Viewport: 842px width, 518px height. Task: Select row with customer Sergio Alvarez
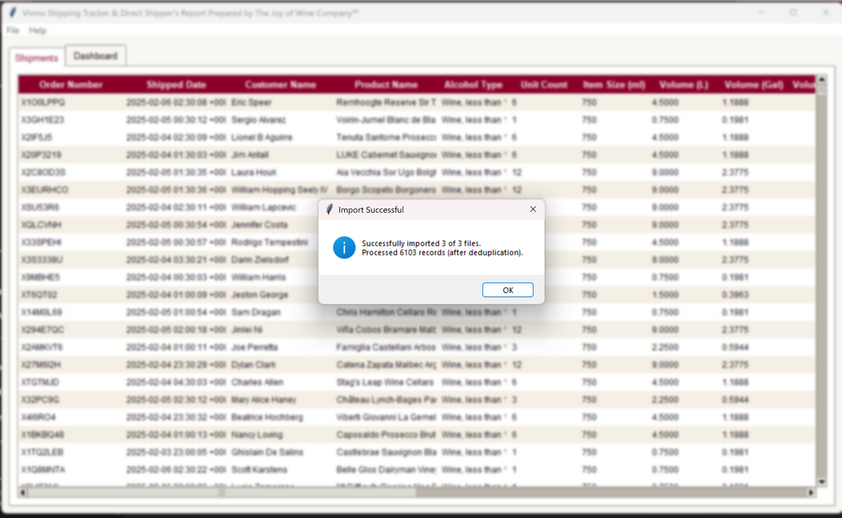(x=417, y=120)
